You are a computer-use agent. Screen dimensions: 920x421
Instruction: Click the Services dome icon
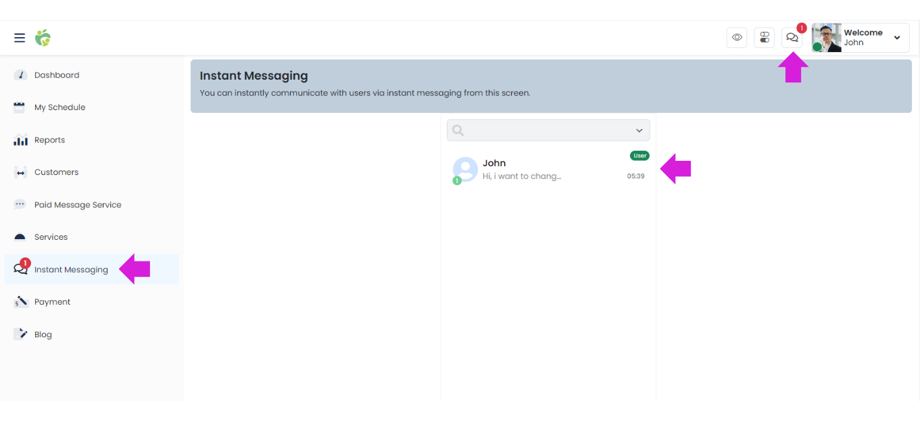20,237
